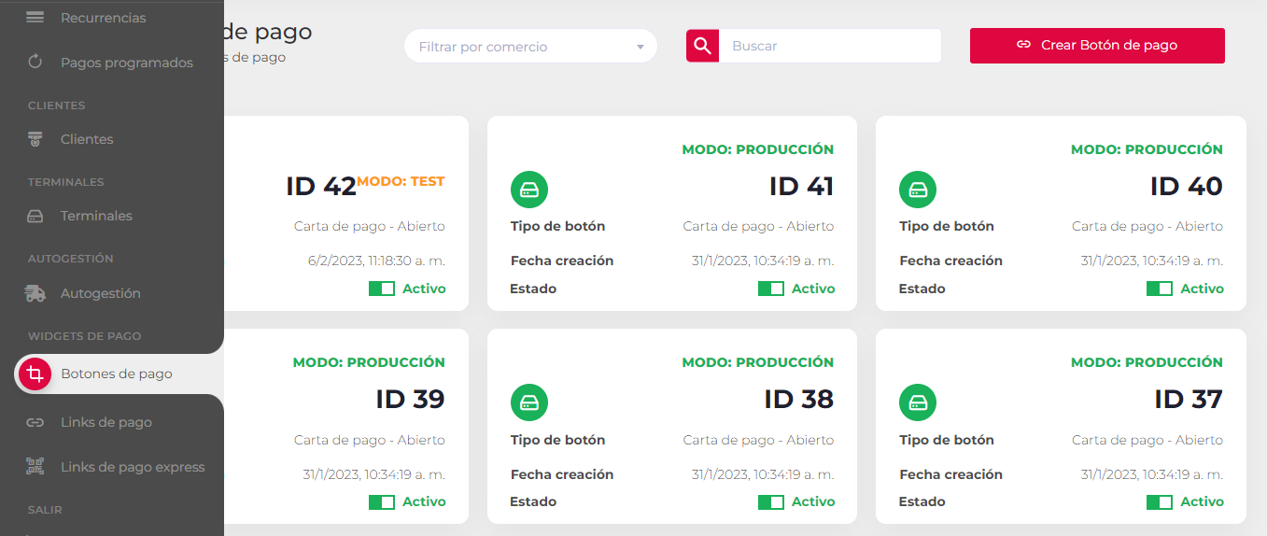Click the Clientes sidebar icon
1267x536 pixels.
35,139
